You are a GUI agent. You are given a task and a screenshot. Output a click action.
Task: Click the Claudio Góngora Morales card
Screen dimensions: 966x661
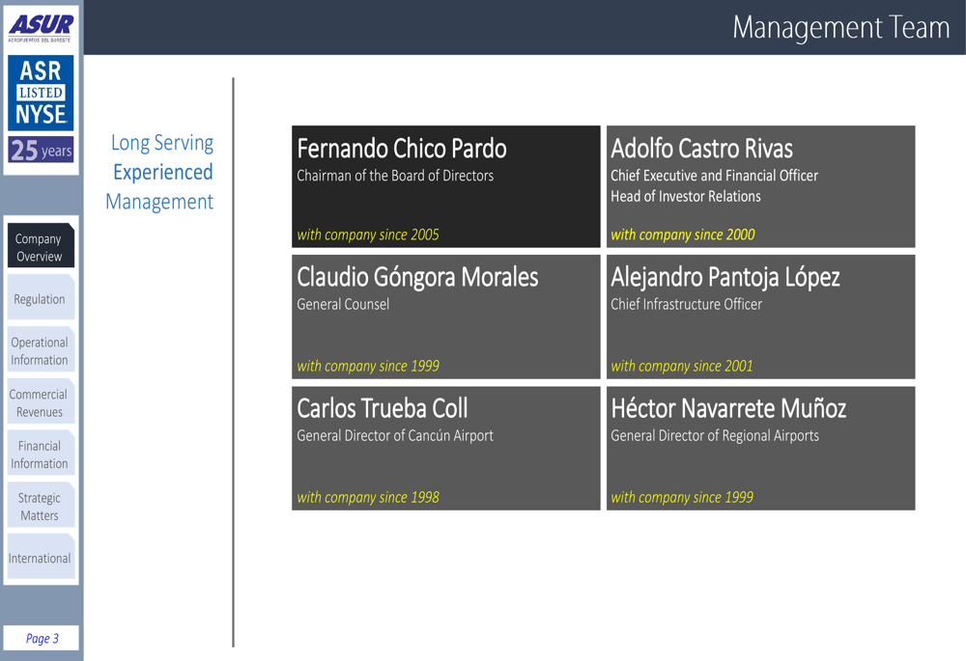pos(445,317)
